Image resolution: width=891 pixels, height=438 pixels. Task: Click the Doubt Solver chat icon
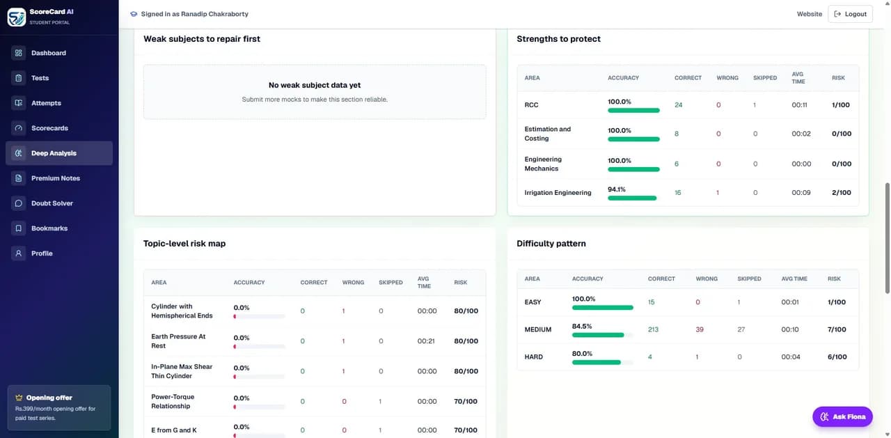(x=19, y=203)
